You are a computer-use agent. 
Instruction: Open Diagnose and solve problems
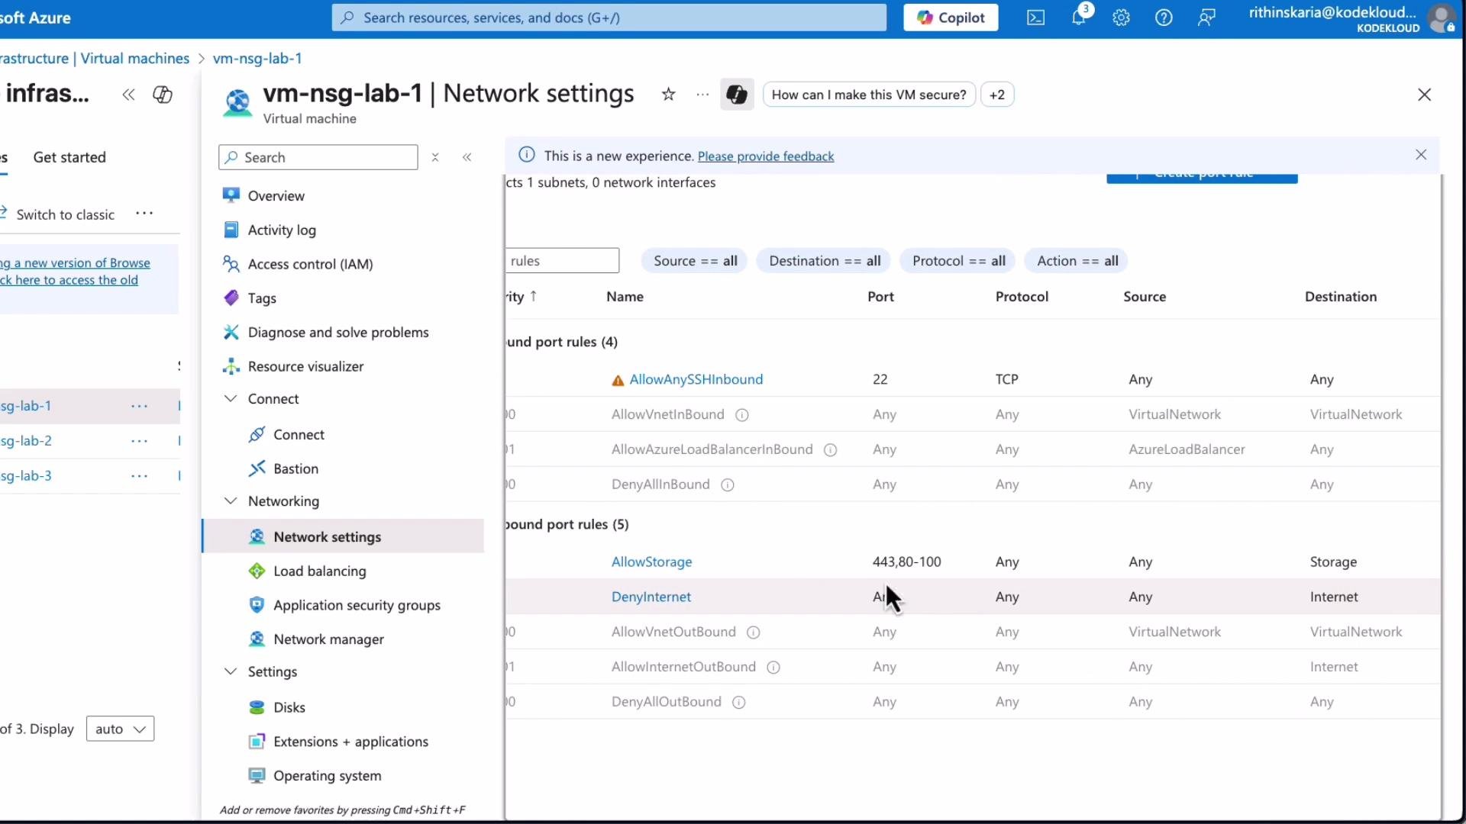click(x=338, y=333)
